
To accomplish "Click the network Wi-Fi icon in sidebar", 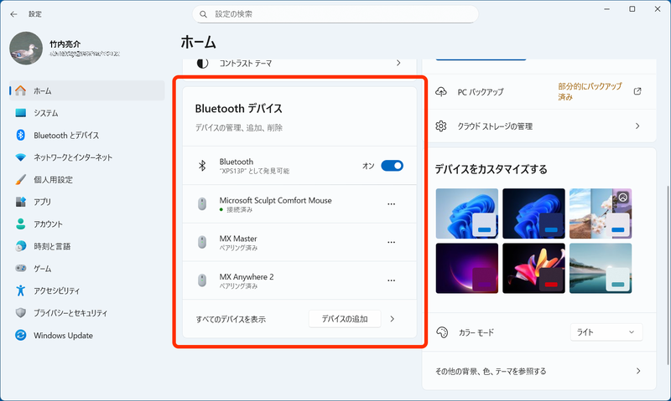I will pos(20,157).
